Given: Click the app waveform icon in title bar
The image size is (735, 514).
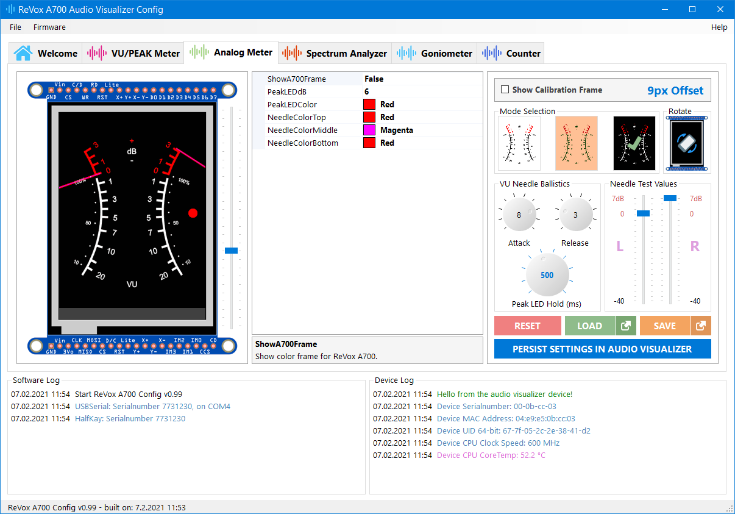Looking at the screenshot, I should pos(10,10).
